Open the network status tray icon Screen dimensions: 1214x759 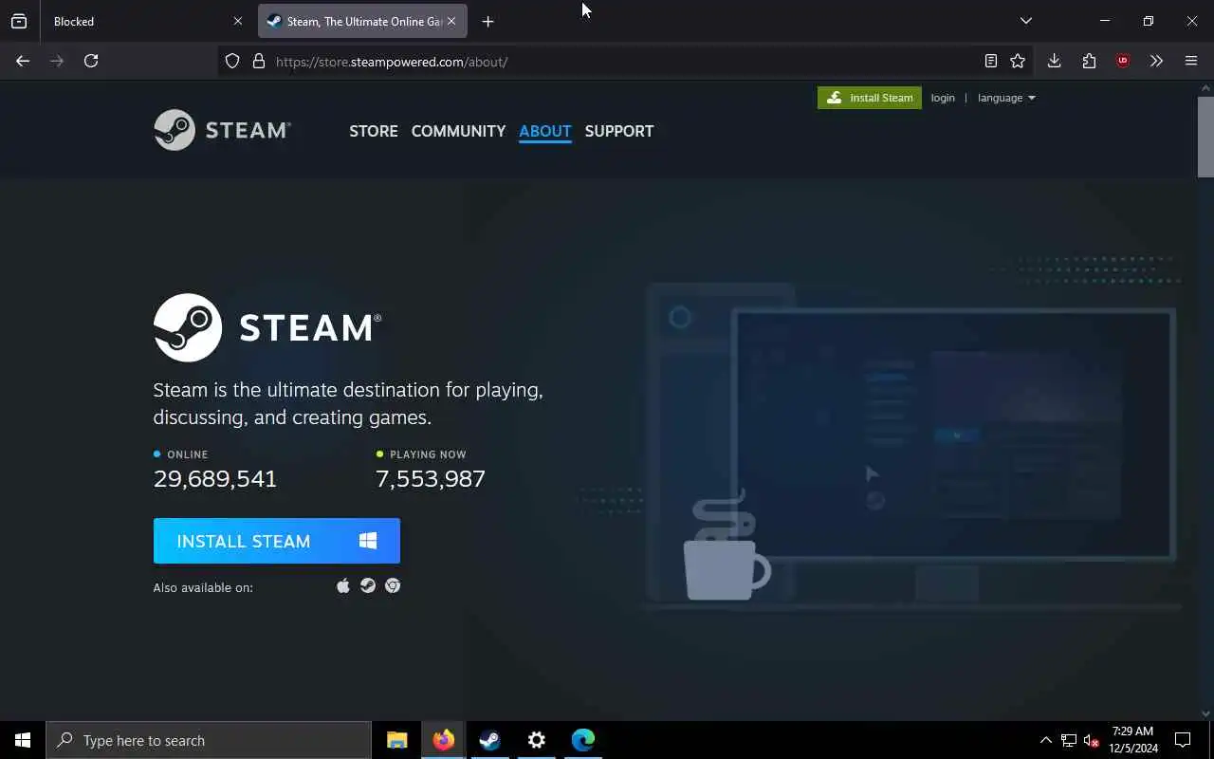point(1069,740)
